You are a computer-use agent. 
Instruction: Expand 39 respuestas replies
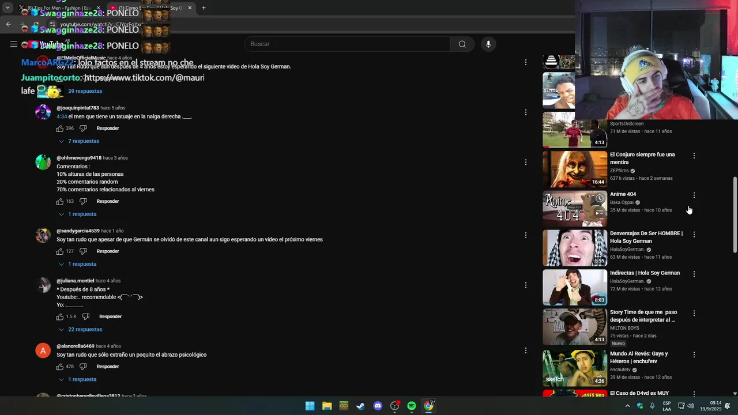coord(85,91)
